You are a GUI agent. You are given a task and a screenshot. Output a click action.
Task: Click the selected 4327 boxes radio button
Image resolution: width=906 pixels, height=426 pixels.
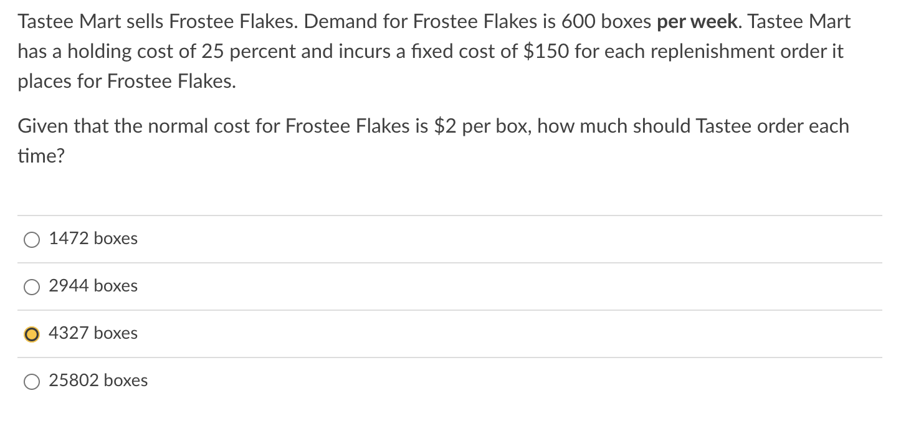tap(31, 334)
